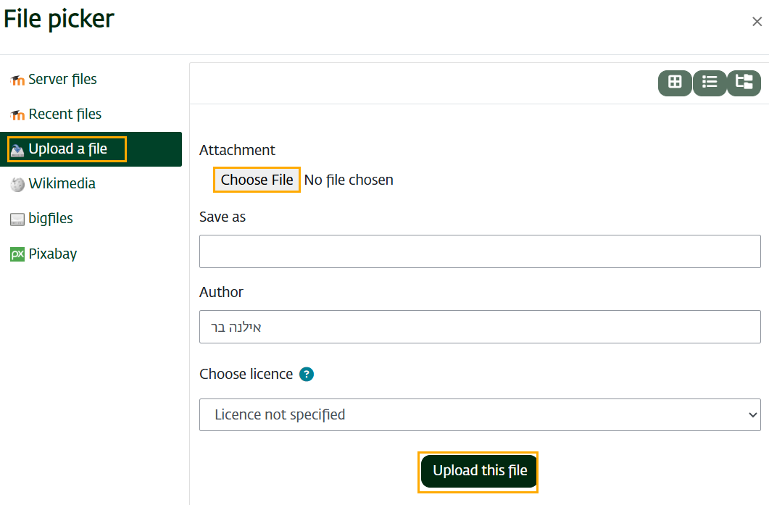Click the Upload a file tray icon

tap(17, 150)
